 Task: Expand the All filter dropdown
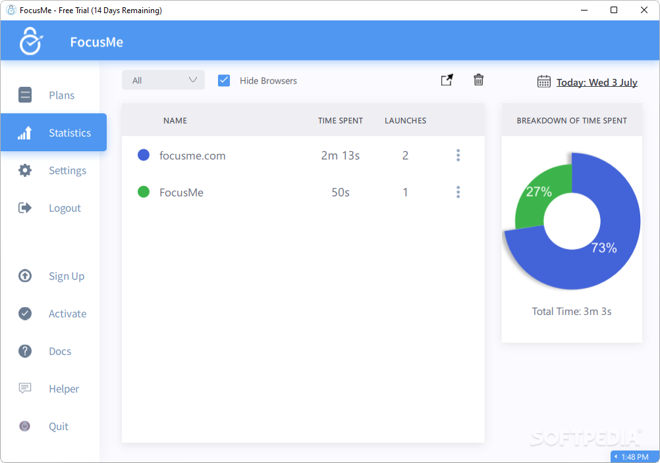click(x=163, y=80)
